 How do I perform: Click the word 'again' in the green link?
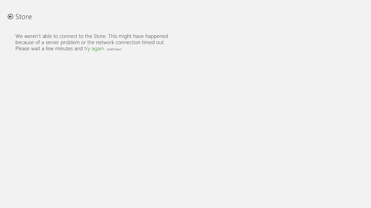(98, 49)
